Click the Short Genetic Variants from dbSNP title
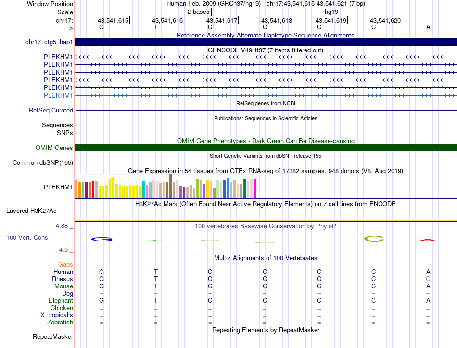 point(266,156)
